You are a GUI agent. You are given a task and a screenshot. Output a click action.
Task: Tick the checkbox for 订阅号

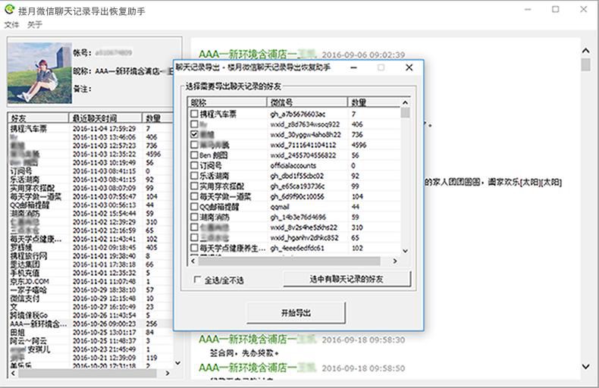pyautogui.click(x=194, y=165)
